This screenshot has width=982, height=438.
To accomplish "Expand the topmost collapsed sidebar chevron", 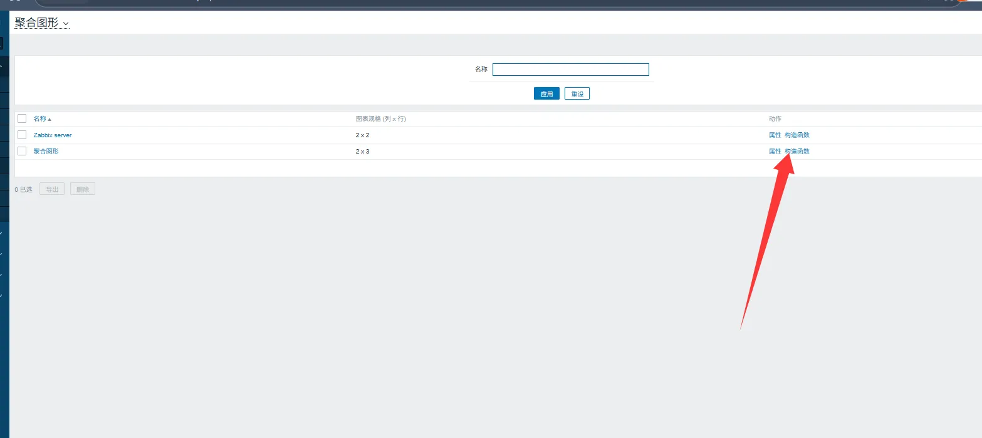I will [2, 233].
